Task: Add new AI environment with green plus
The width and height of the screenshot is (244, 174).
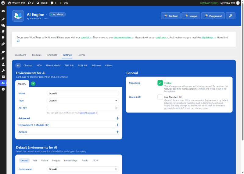Action: click(33, 84)
